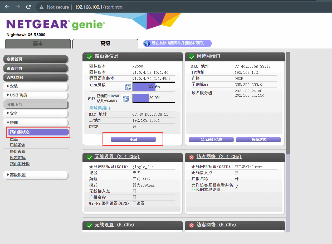Switch to the 高级 tab
Screen dimensions: 332x244
(105, 43)
